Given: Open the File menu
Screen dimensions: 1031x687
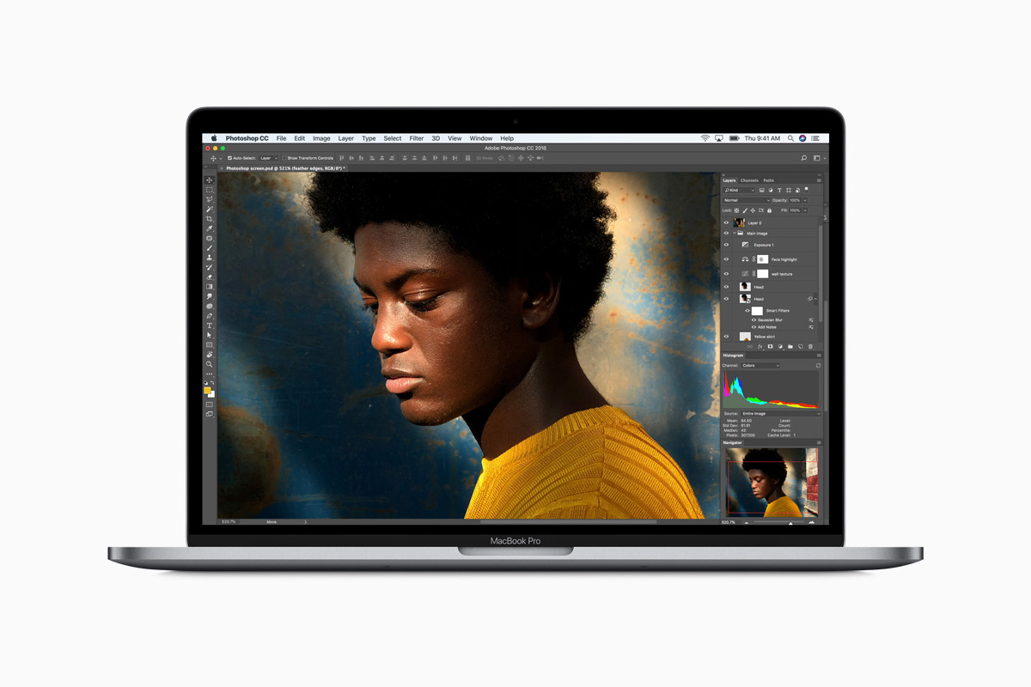Looking at the screenshot, I should tap(281, 138).
